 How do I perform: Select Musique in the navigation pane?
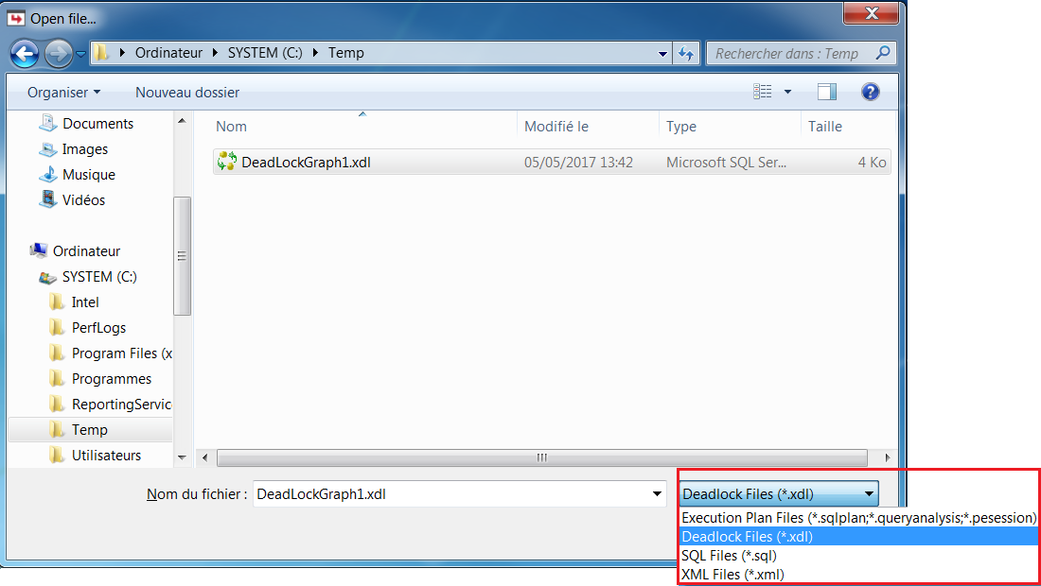click(x=88, y=174)
